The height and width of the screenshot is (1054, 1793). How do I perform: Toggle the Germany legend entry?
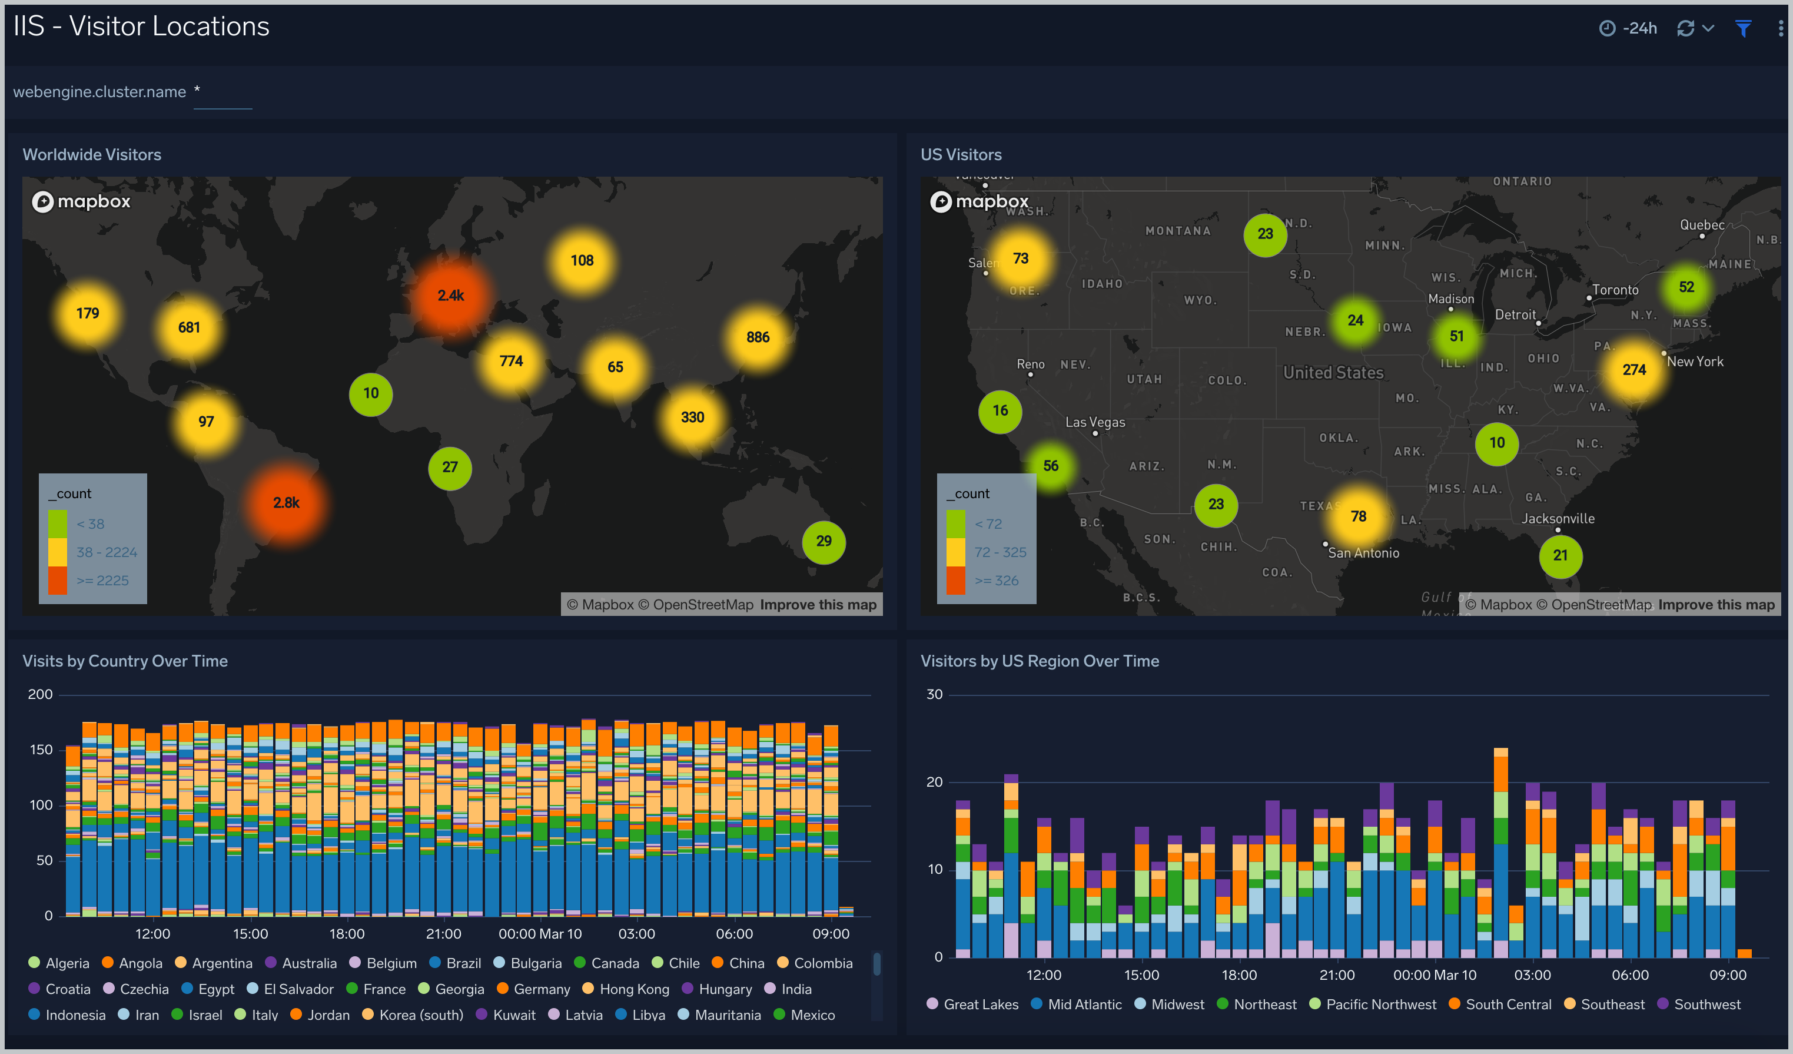[533, 989]
